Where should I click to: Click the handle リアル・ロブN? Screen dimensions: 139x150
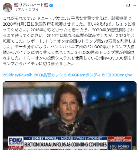pyautogui.click(x=26, y=10)
